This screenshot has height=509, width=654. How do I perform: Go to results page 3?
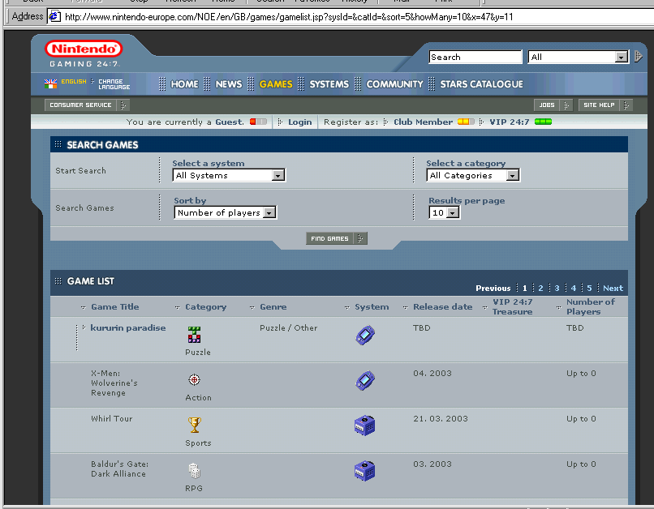coord(557,289)
